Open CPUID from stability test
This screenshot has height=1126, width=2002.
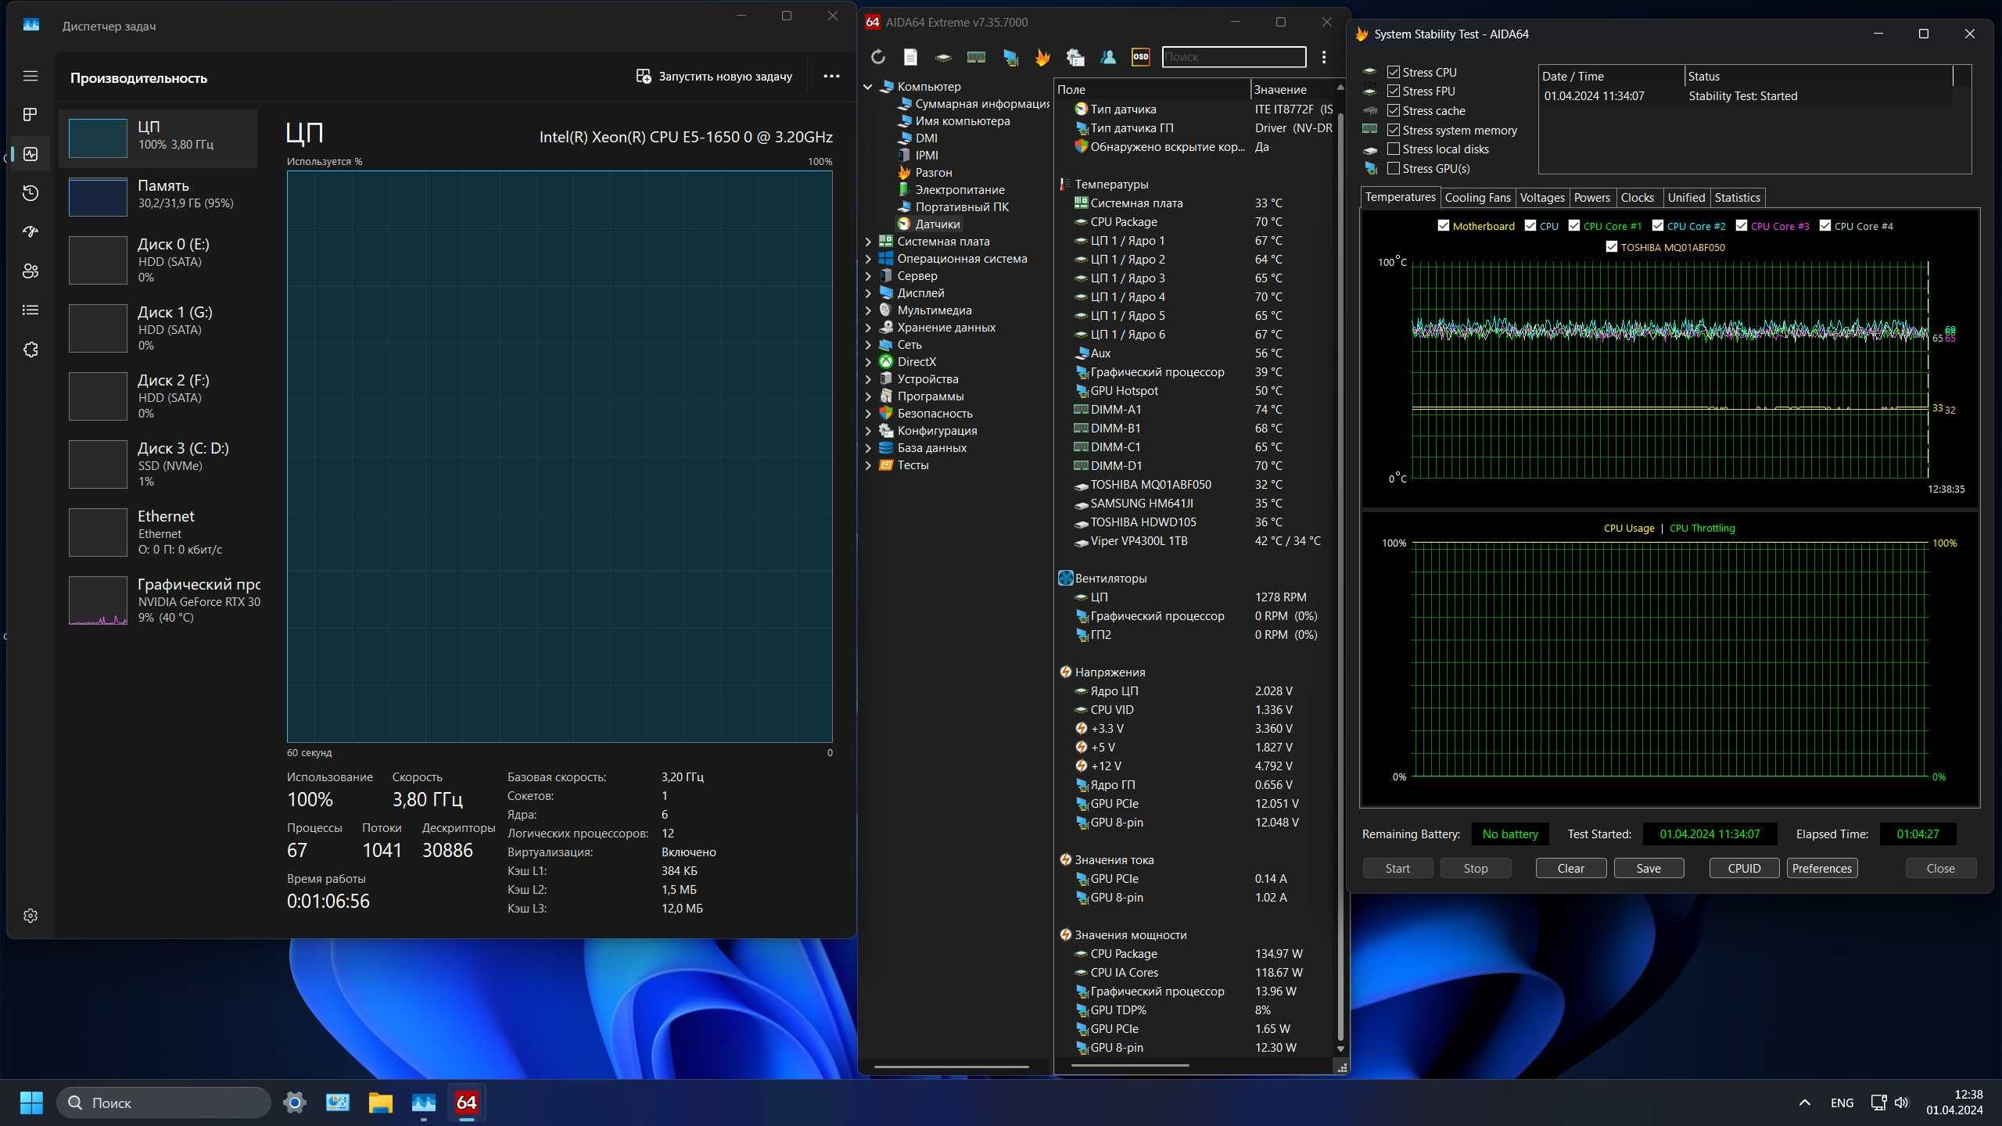[x=1744, y=868]
